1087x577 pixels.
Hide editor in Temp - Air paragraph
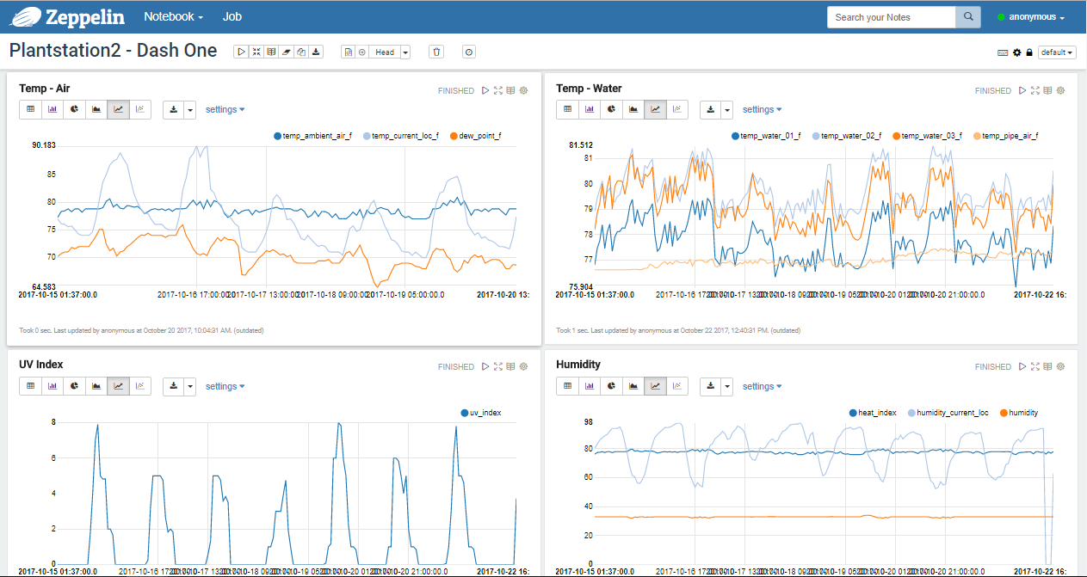(498, 90)
